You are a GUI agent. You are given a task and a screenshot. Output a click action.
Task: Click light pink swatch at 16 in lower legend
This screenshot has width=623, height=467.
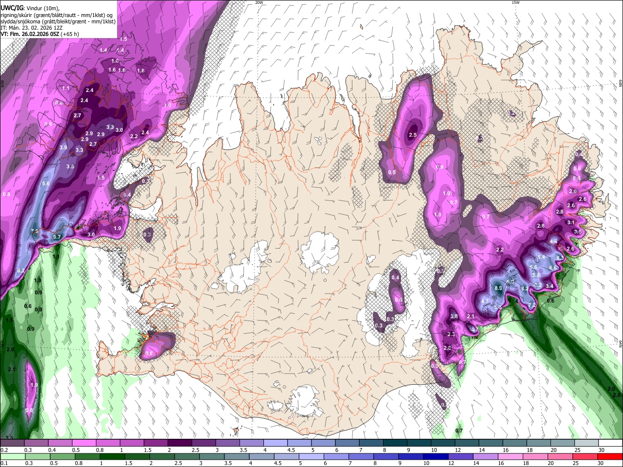click(x=511, y=456)
